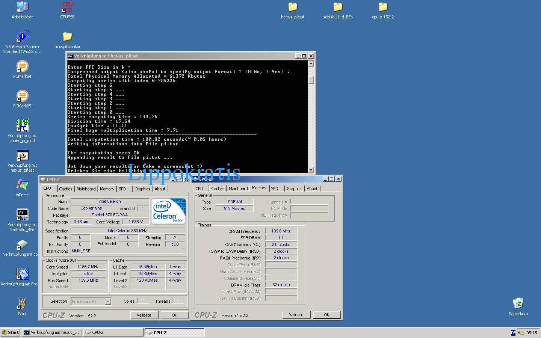Click the CAS# Latency 2.0 clocks field
Viewport: 541px width, 338px height.
pos(281,244)
